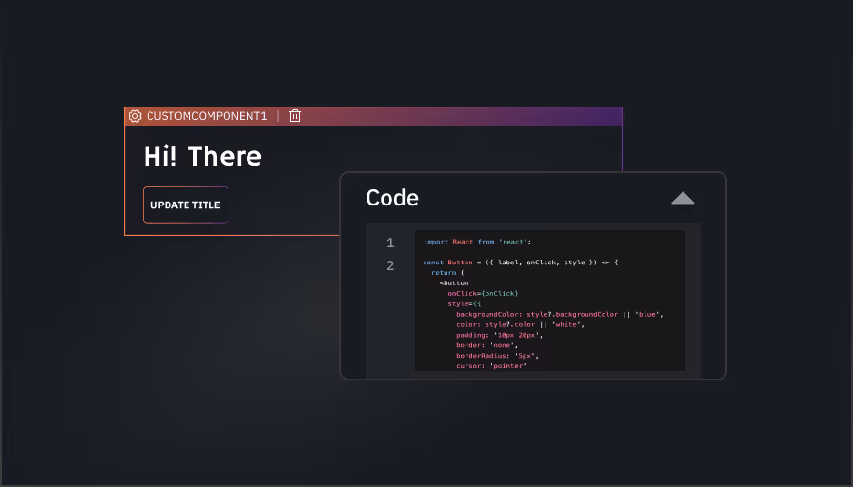The image size is (853, 487).
Task: Open CustomComponent1 settings gear icon
Action: pos(135,116)
